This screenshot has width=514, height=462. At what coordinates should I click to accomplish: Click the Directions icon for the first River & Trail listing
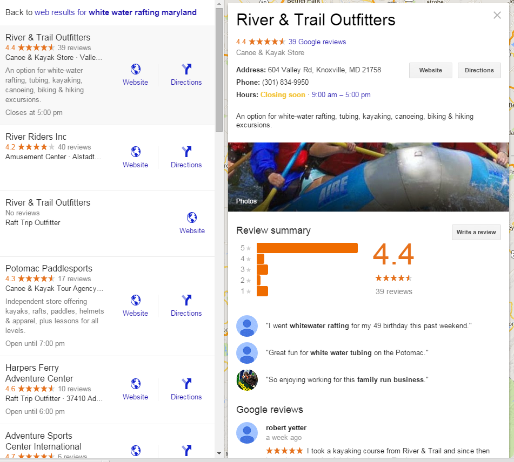[186, 70]
